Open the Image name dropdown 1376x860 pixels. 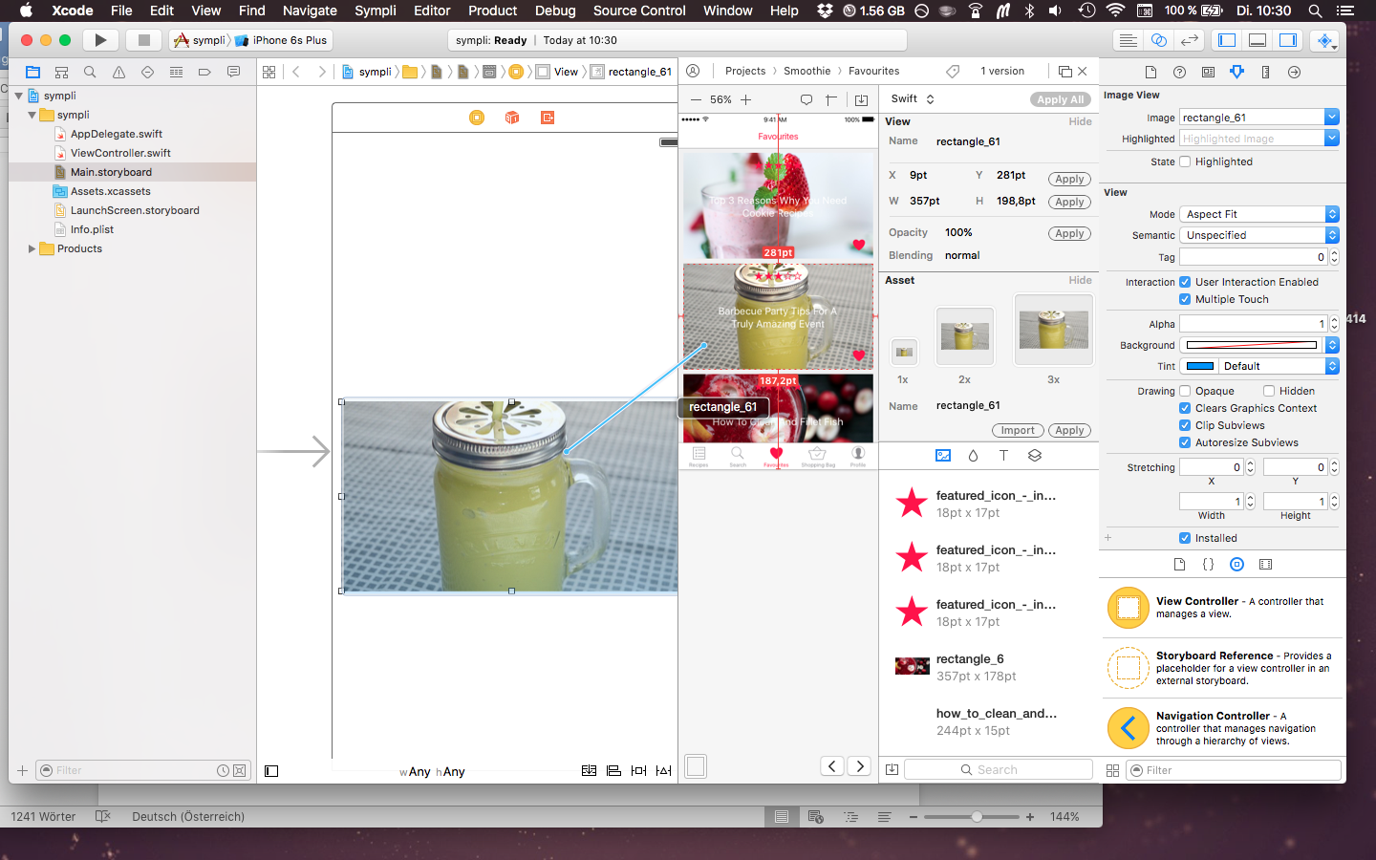coord(1332,117)
